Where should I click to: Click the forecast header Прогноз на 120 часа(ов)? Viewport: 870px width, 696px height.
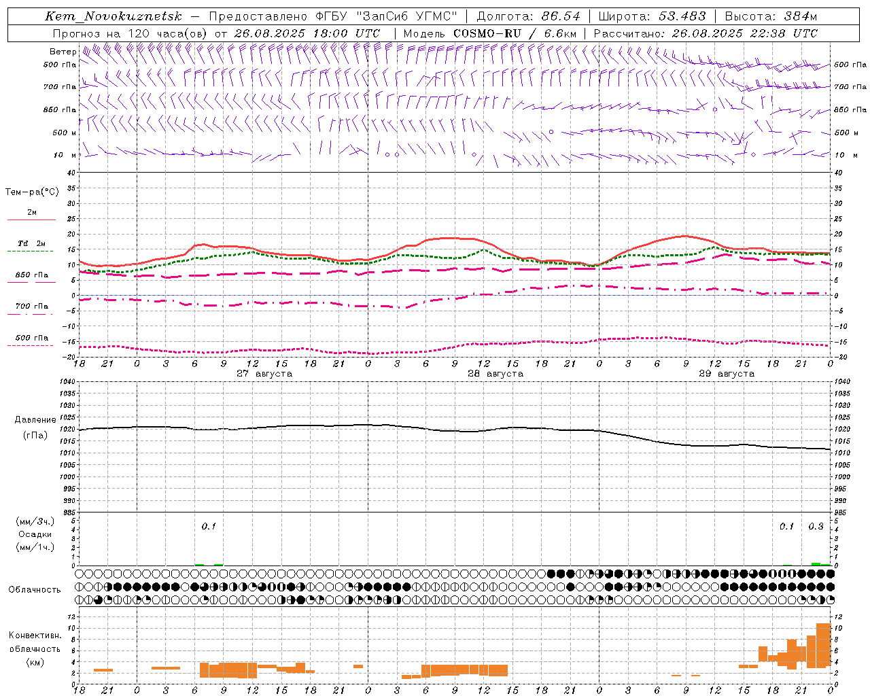coord(130,33)
